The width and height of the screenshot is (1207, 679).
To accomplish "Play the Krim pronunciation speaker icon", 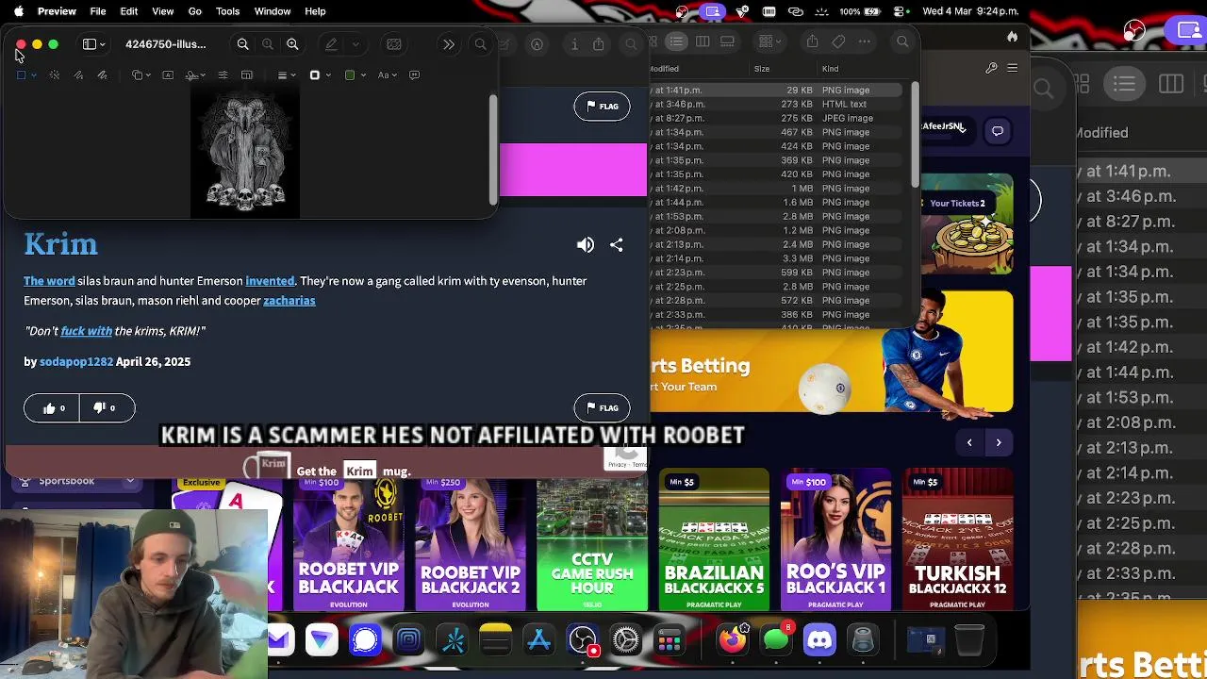I will pyautogui.click(x=586, y=245).
